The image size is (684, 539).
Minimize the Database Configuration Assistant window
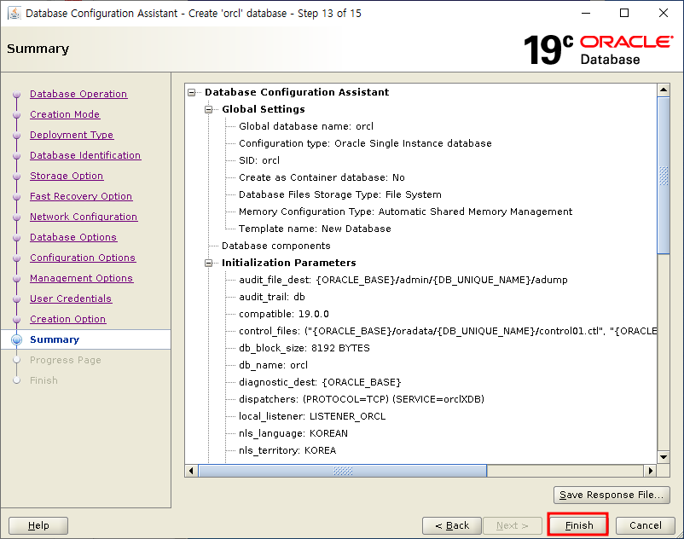click(586, 13)
